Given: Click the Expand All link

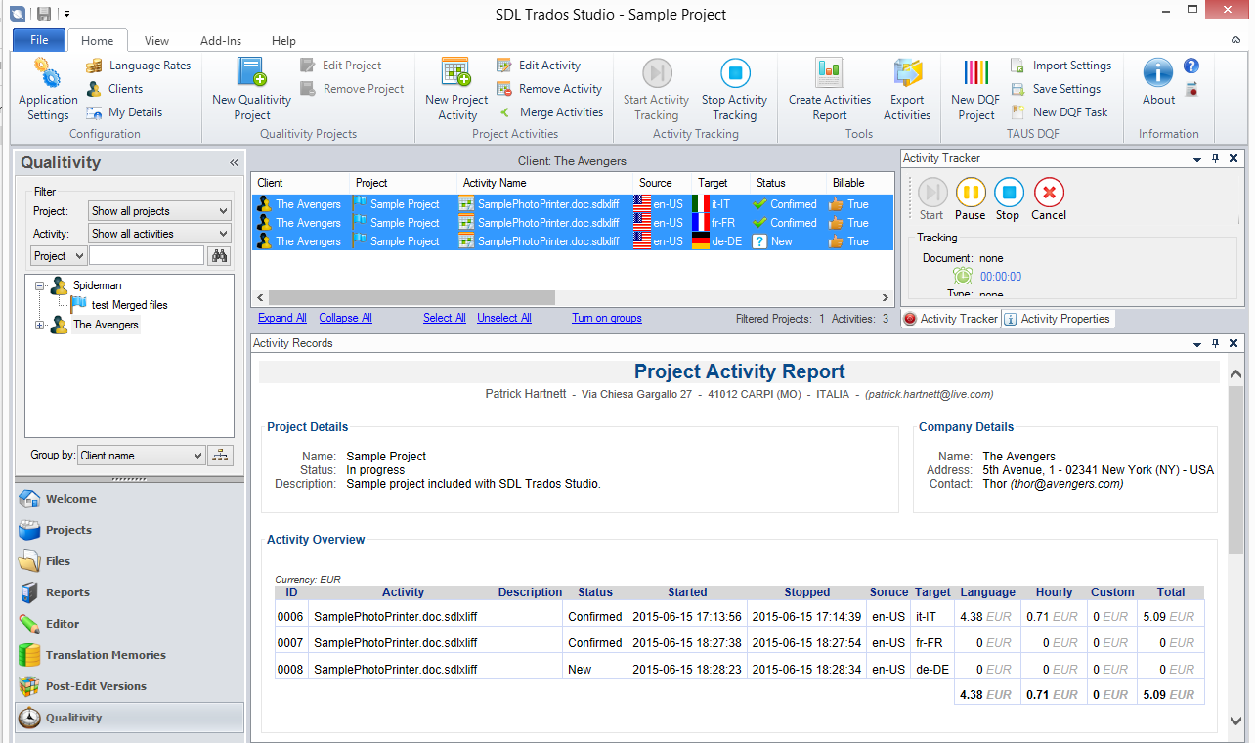Looking at the screenshot, I should point(282,318).
